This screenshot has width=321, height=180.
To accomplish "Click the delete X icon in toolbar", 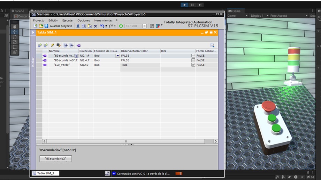I will coord(95,26).
